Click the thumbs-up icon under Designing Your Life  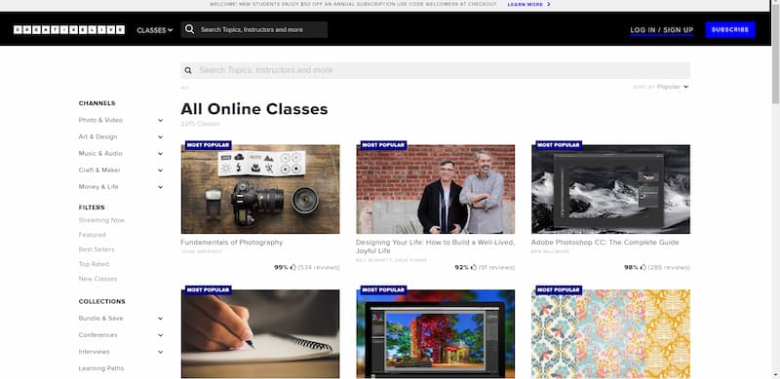pos(474,267)
